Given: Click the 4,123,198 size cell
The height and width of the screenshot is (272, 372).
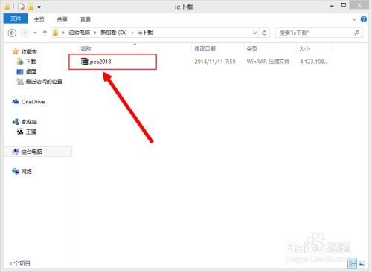Looking at the screenshot, I should [x=314, y=62].
